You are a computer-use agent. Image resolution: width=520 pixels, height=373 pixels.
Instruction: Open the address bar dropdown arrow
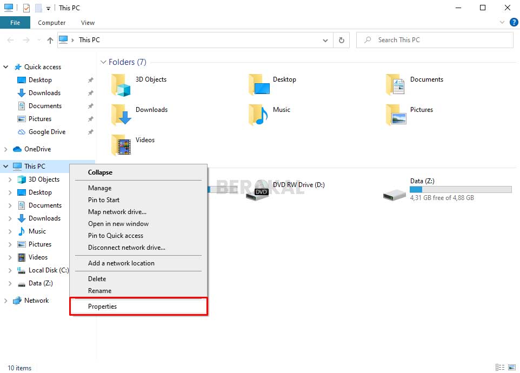click(x=325, y=39)
